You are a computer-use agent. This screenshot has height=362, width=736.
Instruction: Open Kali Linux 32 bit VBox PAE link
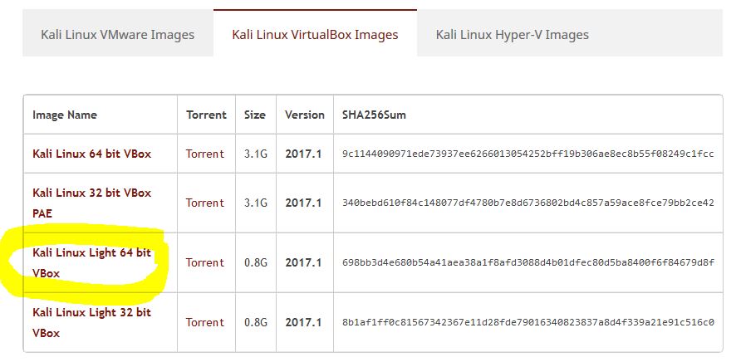pos(92,203)
